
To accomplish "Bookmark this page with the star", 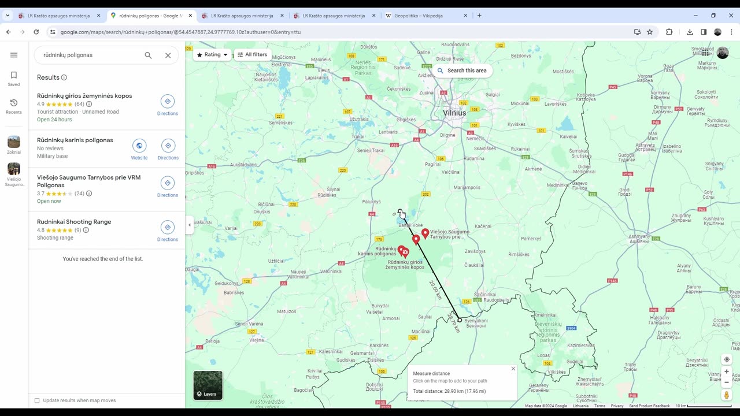I will (x=650, y=32).
